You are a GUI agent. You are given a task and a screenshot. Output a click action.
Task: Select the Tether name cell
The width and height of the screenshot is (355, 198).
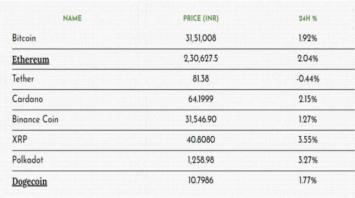pos(23,79)
